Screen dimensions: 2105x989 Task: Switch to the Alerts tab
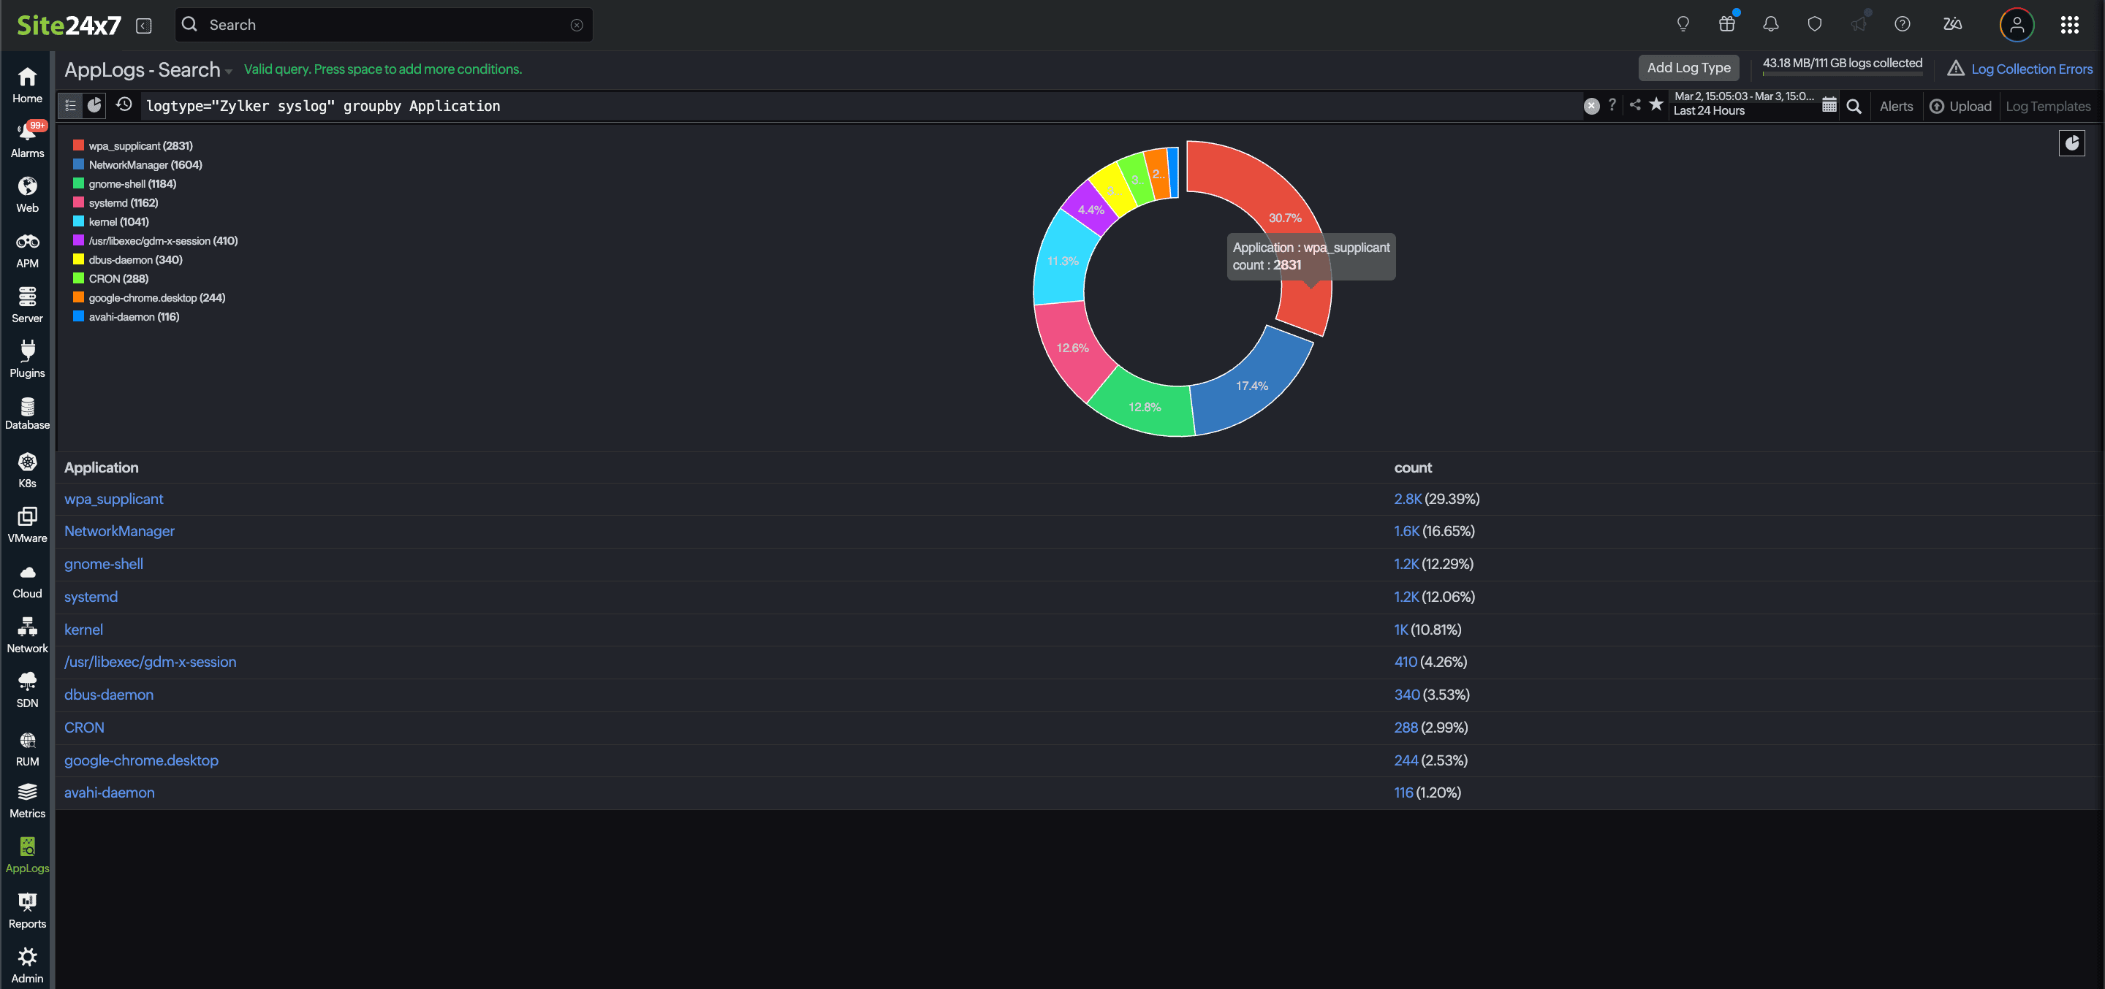tap(1897, 106)
